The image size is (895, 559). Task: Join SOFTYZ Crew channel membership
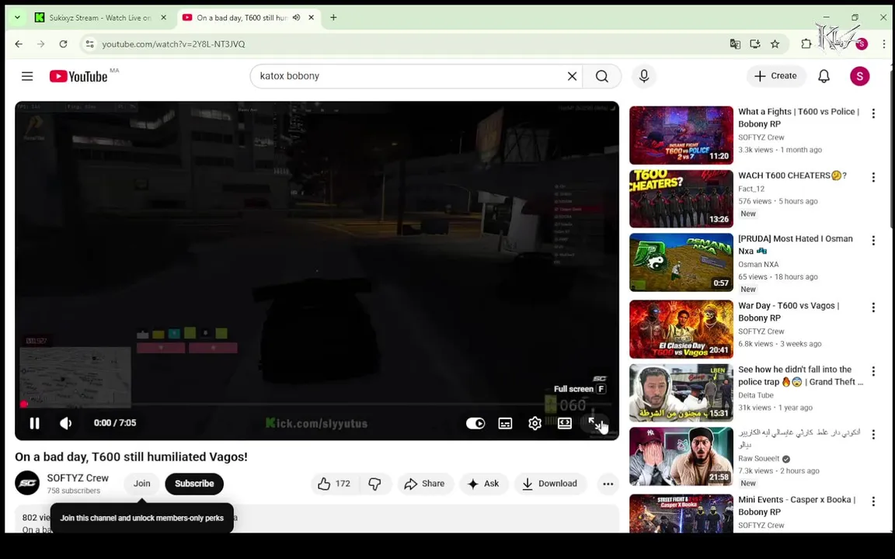coord(141,484)
